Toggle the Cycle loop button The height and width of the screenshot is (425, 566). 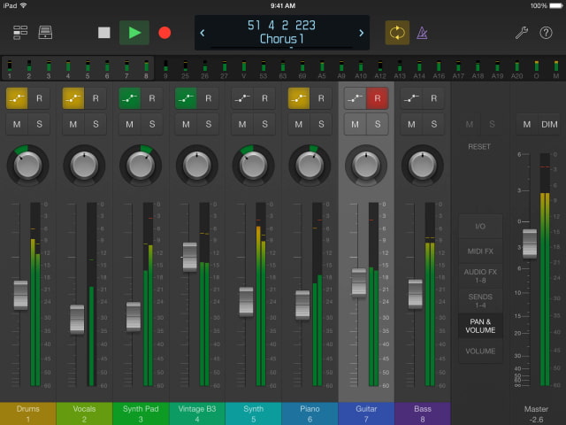[x=397, y=33]
